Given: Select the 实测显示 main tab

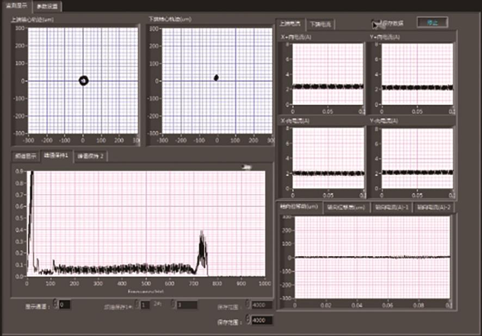Looking at the screenshot, I should point(16,5).
